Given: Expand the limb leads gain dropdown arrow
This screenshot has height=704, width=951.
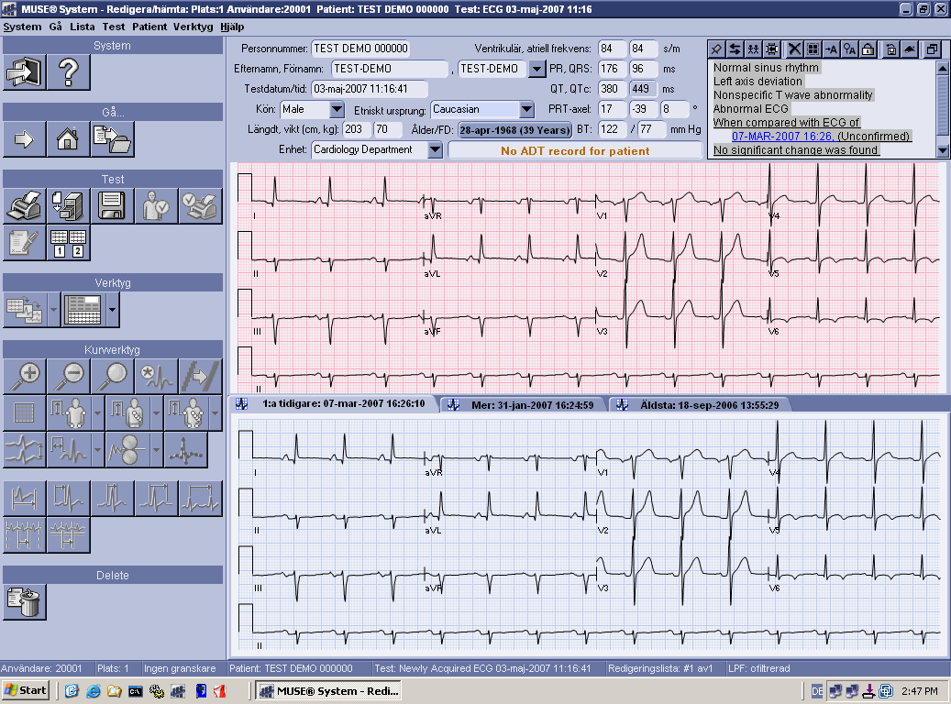Looking at the screenshot, I should tap(97, 412).
